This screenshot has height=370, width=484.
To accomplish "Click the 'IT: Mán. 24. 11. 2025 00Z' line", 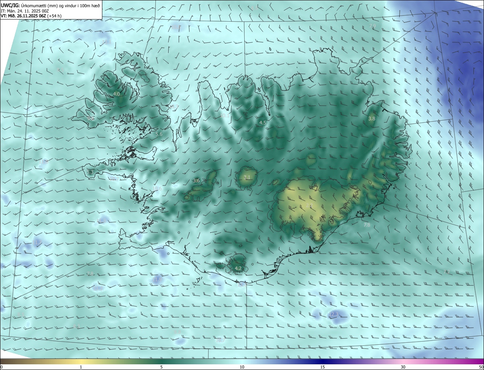I will [26, 11].
